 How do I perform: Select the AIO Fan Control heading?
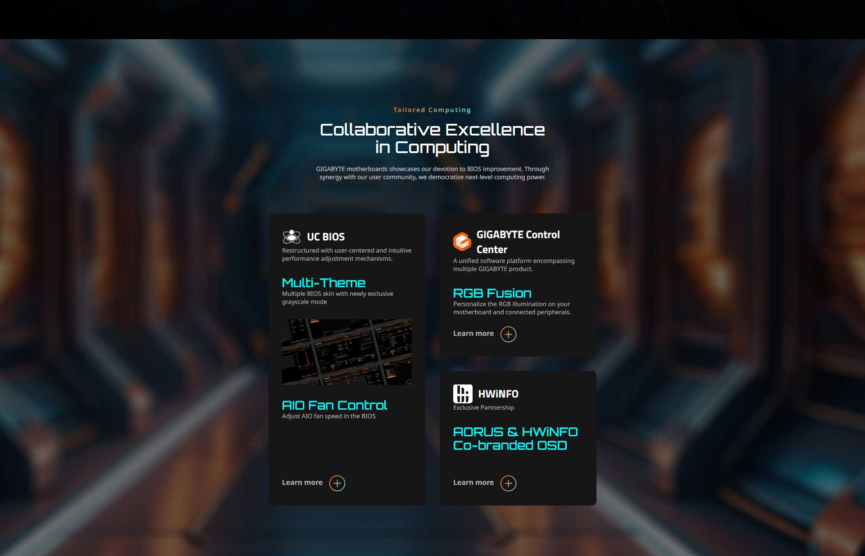tap(334, 405)
